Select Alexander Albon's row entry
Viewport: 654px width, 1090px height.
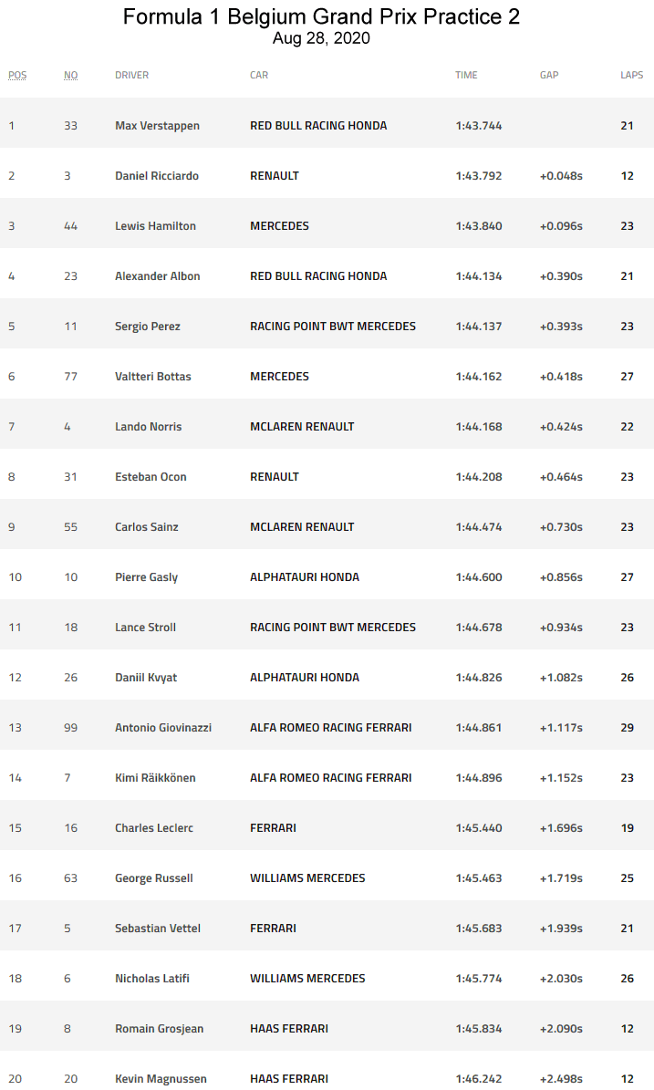tap(158, 276)
